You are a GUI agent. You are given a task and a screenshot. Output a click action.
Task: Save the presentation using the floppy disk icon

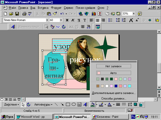(17, 13)
